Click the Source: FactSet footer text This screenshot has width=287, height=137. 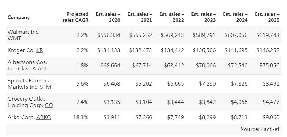pos(260,129)
